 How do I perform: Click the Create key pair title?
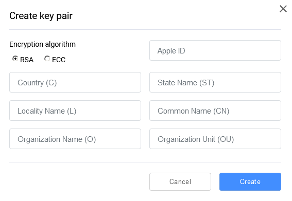(41, 15)
